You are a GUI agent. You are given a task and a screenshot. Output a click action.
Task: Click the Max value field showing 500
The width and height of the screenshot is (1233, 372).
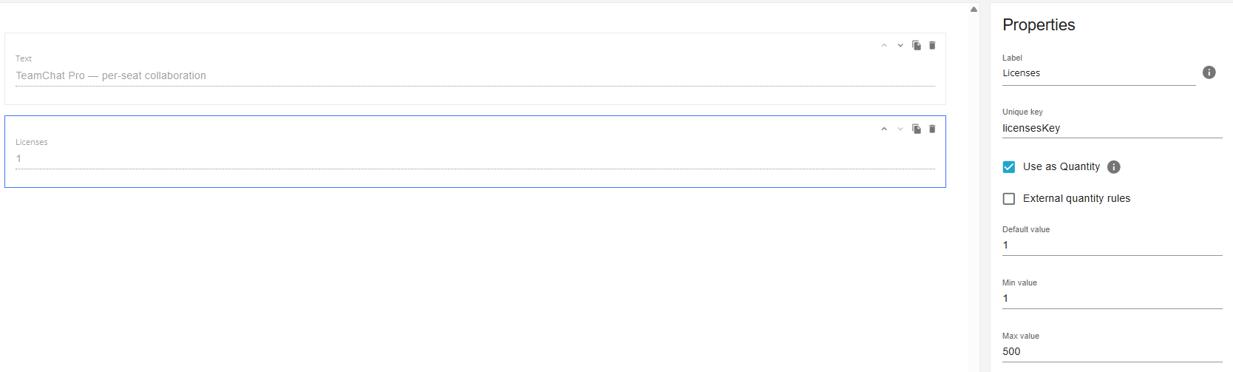(x=1112, y=351)
